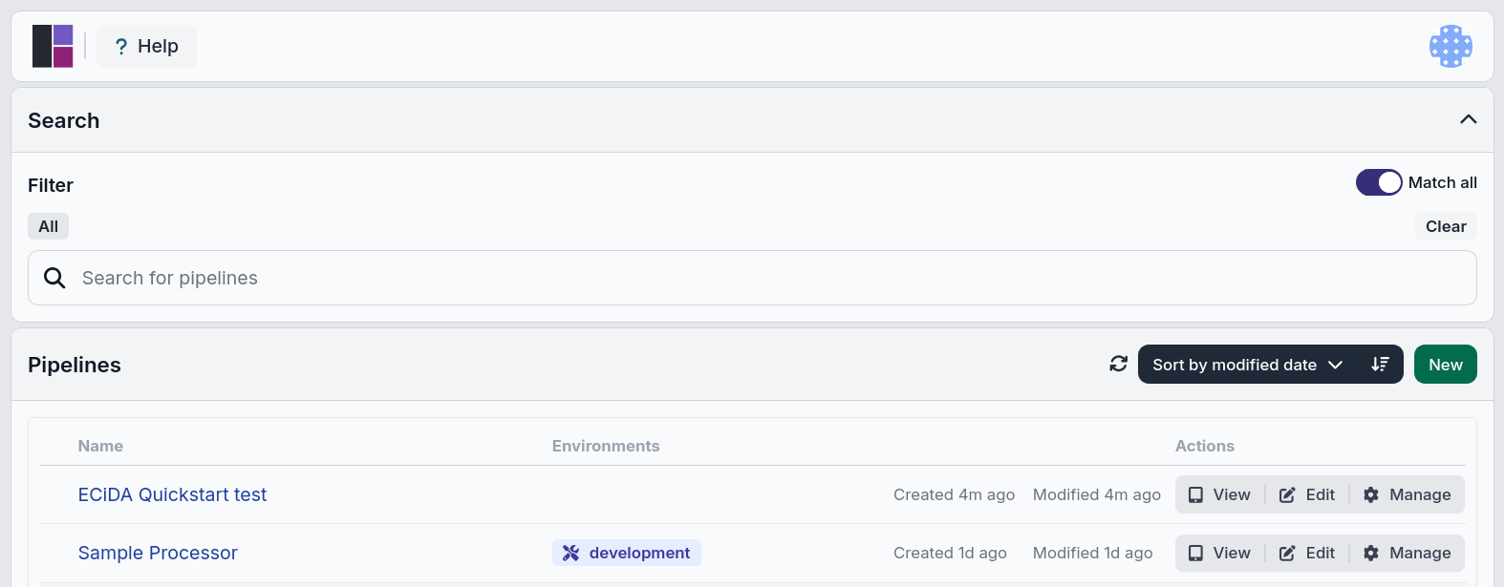The image size is (1505, 587).
Task: Click the Search section heading
Action: [64, 120]
